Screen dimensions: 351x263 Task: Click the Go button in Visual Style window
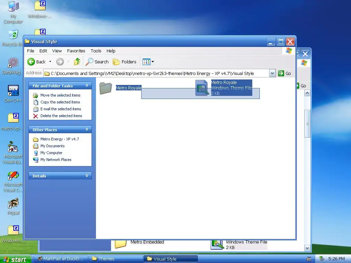point(285,73)
